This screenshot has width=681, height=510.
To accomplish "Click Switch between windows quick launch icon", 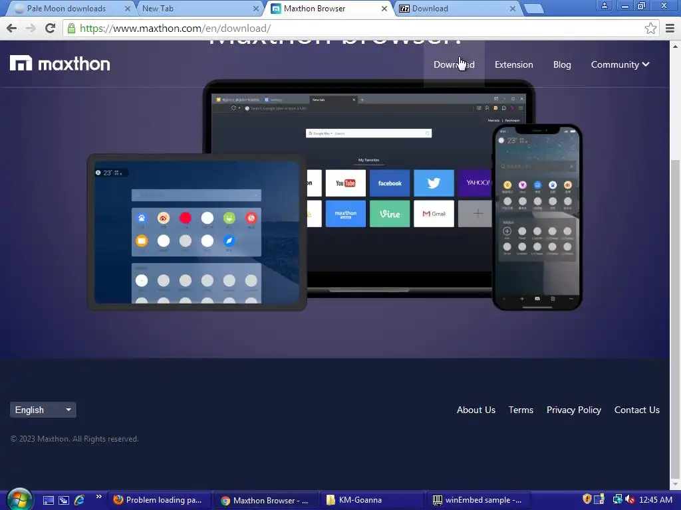I will tap(64, 501).
